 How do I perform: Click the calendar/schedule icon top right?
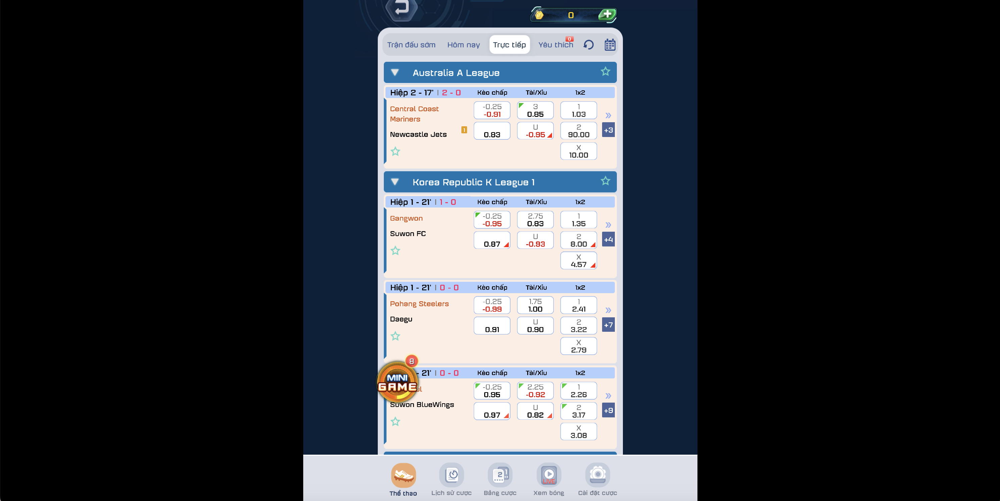click(x=611, y=45)
